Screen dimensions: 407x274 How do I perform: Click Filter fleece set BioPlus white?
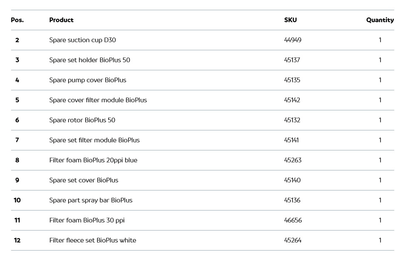pyautogui.click(x=93, y=240)
